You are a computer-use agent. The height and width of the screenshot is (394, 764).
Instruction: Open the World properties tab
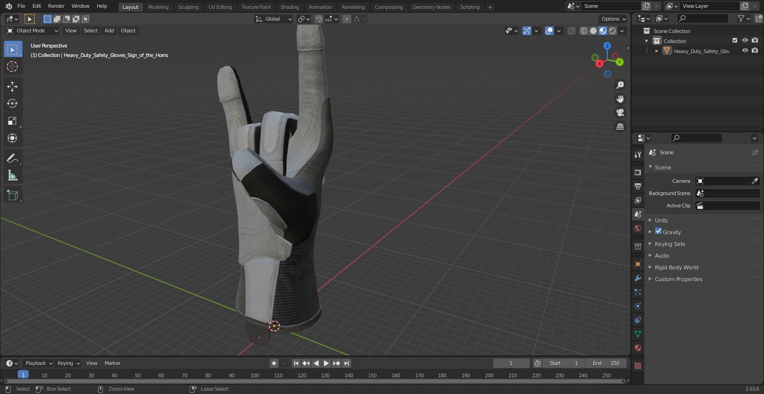tap(638, 228)
